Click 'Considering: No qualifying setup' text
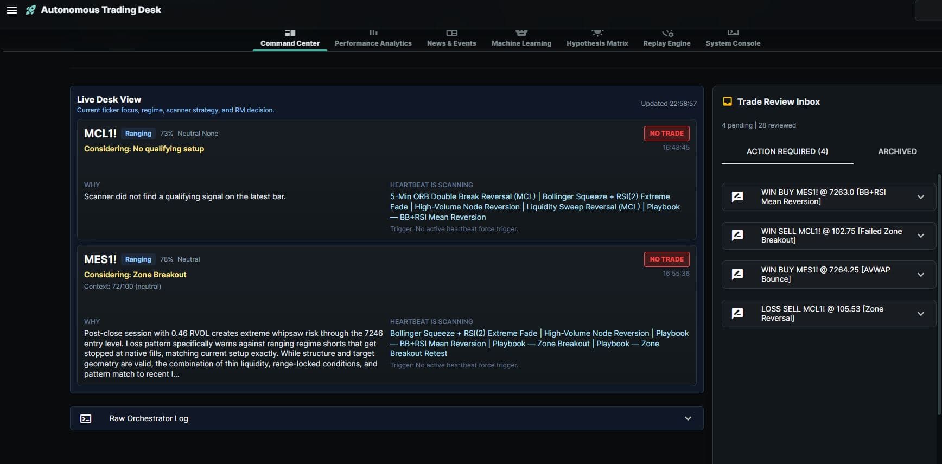942x464 pixels. coord(144,149)
